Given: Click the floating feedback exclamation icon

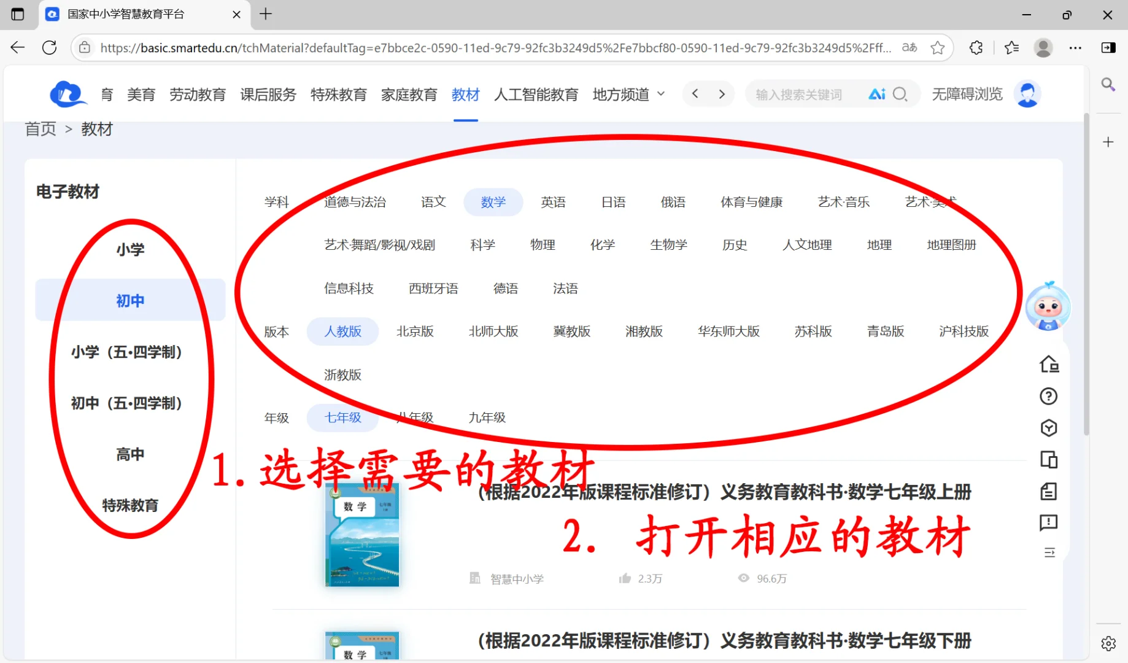Looking at the screenshot, I should pos(1049,523).
